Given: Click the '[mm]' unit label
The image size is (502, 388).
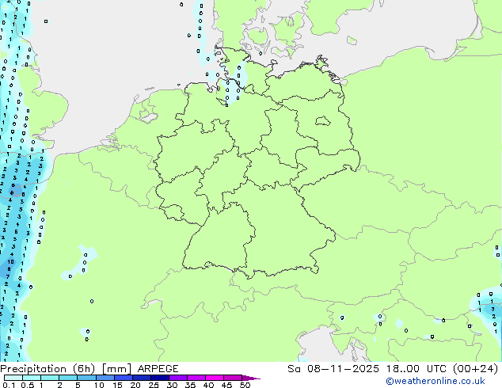Looking at the screenshot, I should pyautogui.click(x=116, y=369).
